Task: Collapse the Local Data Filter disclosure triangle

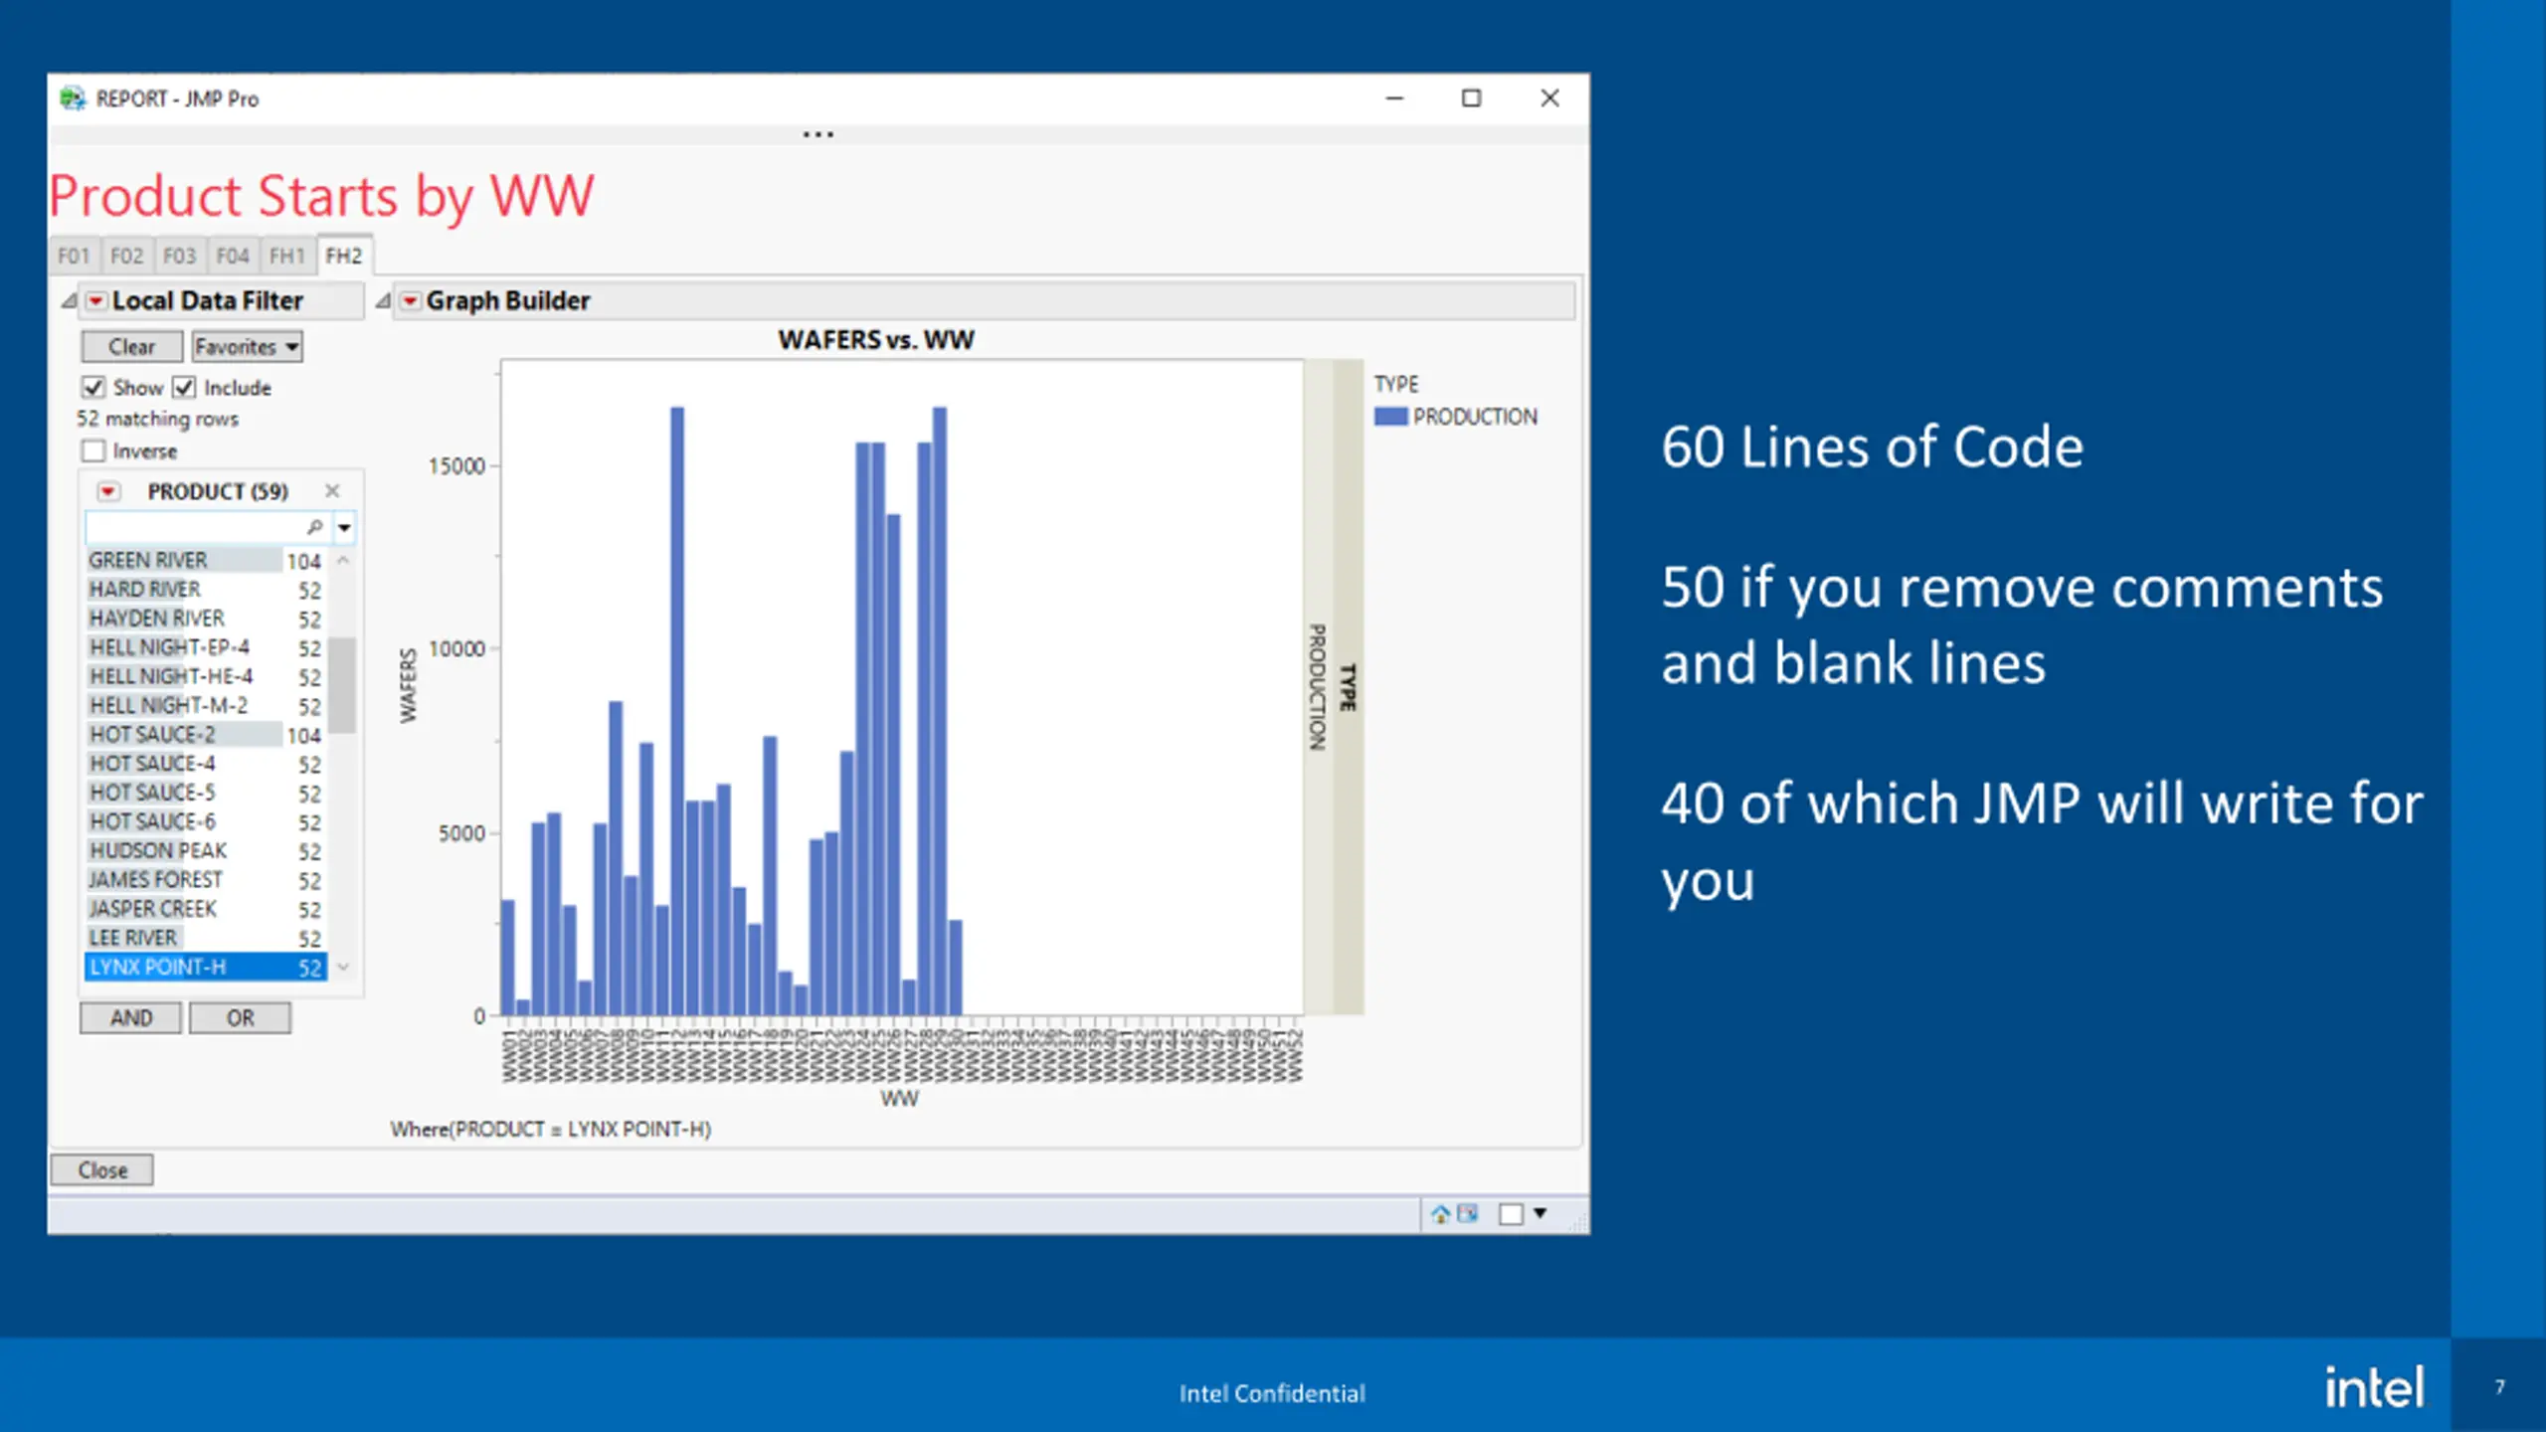Action: [69, 300]
